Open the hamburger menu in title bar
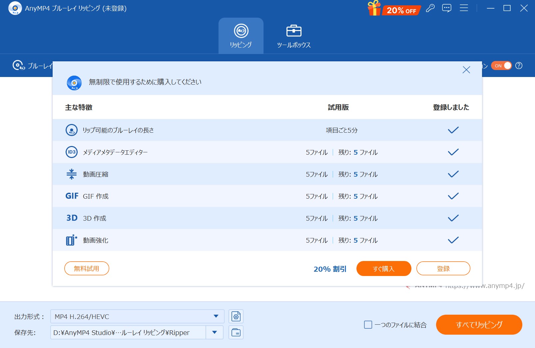The image size is (535, 348). (x=464, y=8)
